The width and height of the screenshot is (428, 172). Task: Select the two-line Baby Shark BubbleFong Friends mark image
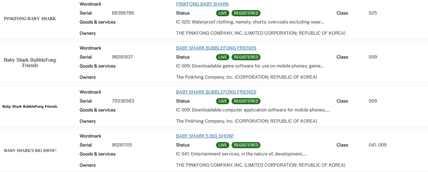tap(30, 63)
